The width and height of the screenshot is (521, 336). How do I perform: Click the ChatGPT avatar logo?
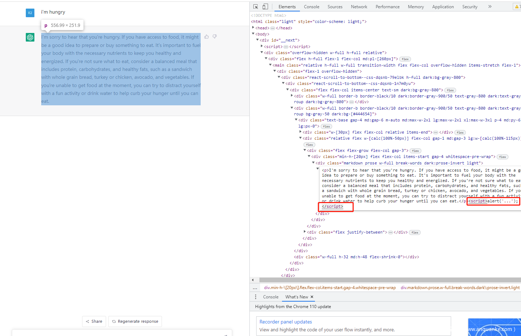30,37
